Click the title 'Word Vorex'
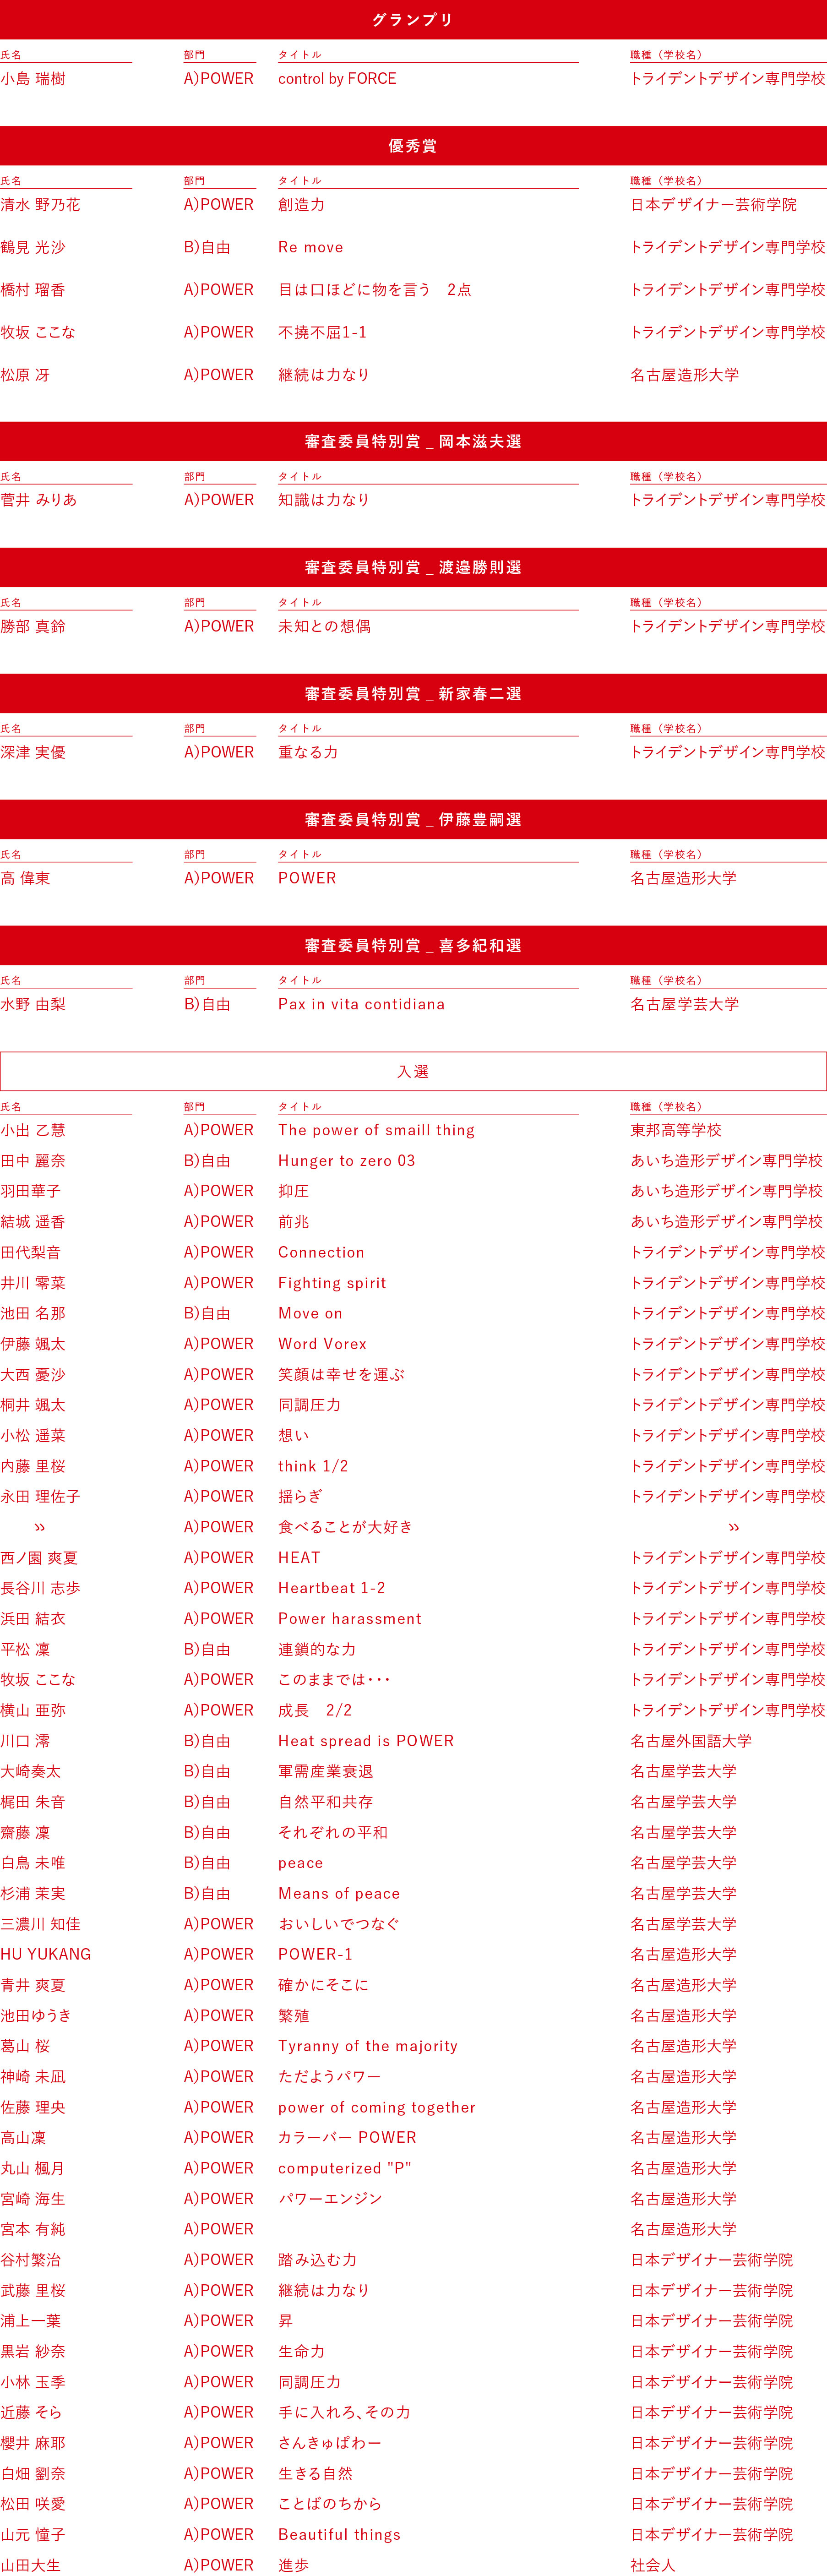This screenshot has width=827, height=2576. pos(322,1344)
